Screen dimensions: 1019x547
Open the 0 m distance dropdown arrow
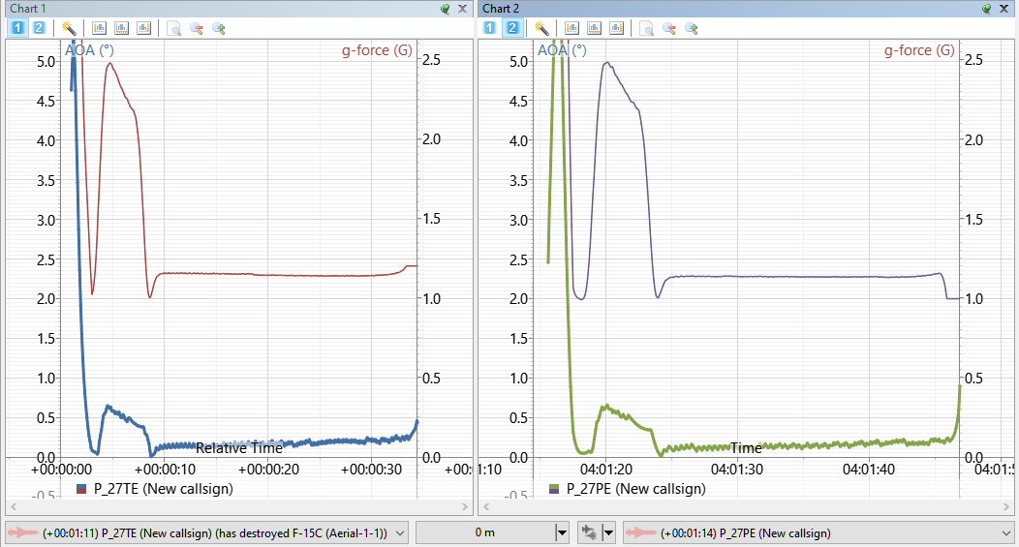pos(562,533)
